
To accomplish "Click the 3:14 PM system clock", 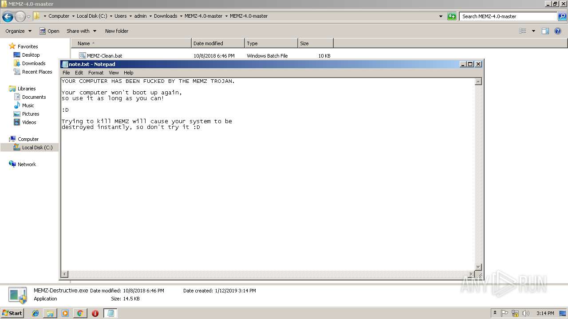I will 545,313.
